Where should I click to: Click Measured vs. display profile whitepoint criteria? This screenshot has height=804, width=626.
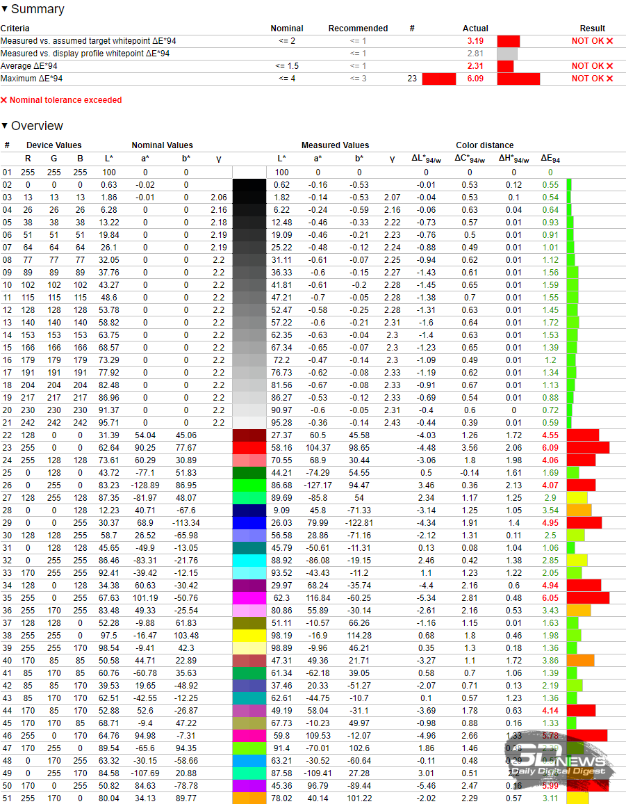tap(85, 54)
